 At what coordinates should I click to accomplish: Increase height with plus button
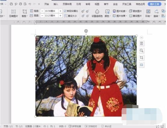tap(60, 11)
